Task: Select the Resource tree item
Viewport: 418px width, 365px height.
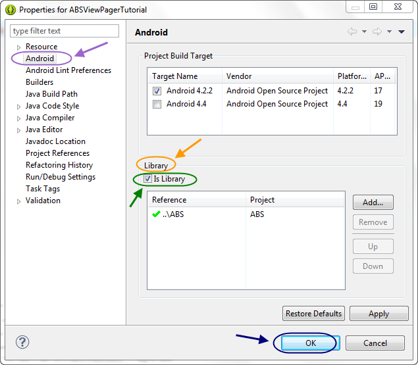Action: coord(41,47)
